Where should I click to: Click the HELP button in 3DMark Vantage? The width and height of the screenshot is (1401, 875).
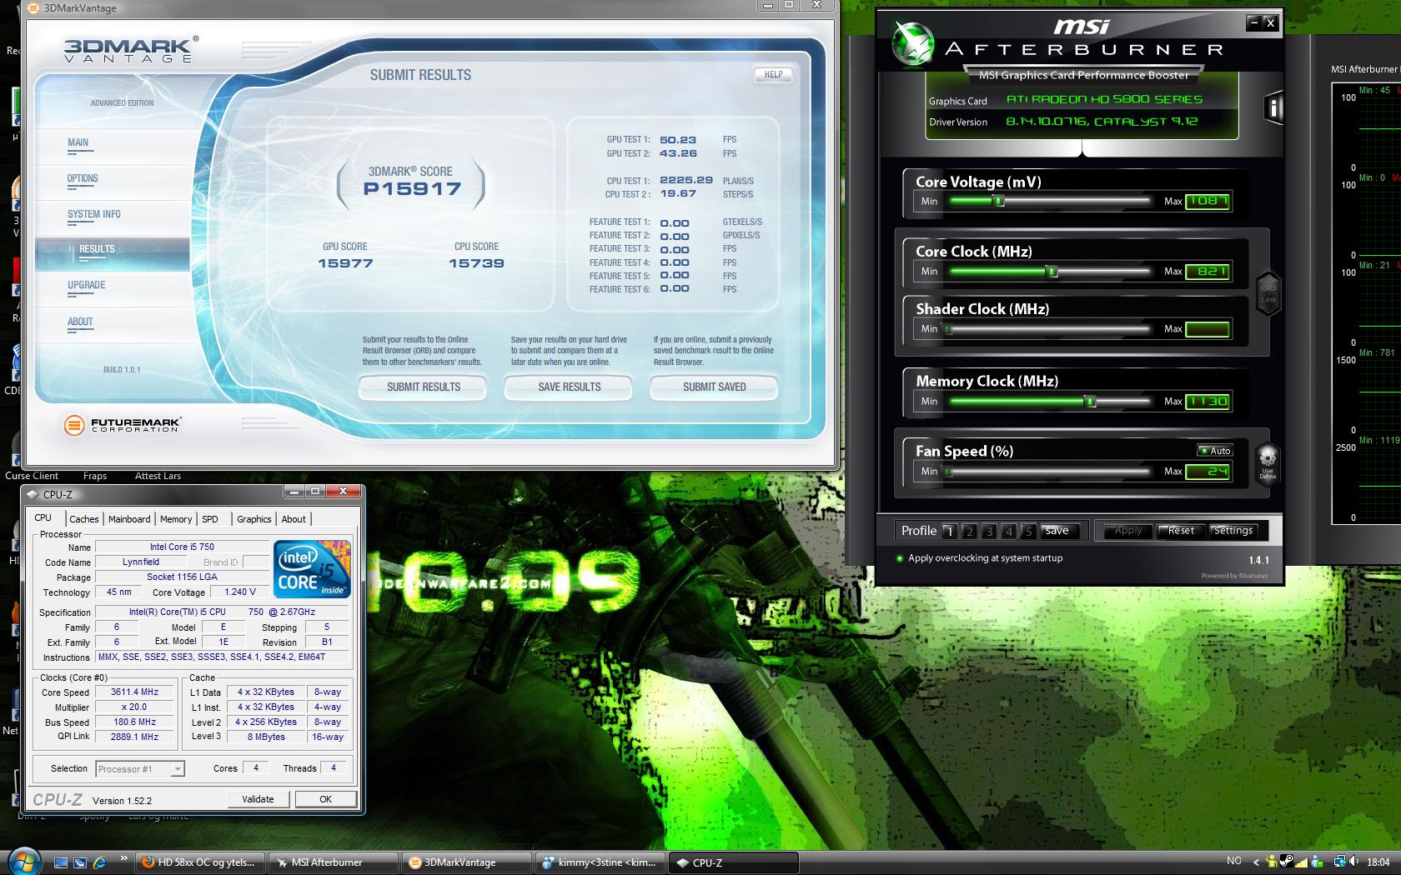coord(773,75)
